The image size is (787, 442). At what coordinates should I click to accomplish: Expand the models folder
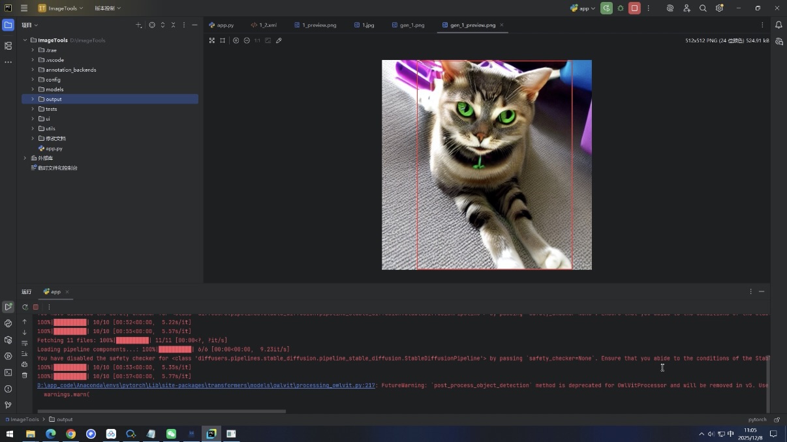tap(33, 89)
